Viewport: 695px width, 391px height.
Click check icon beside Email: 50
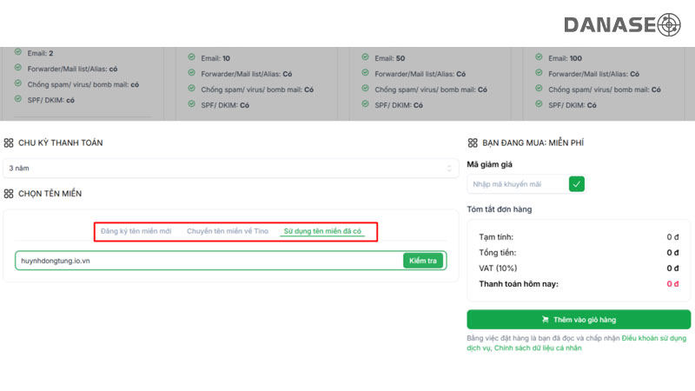[363, 57]
